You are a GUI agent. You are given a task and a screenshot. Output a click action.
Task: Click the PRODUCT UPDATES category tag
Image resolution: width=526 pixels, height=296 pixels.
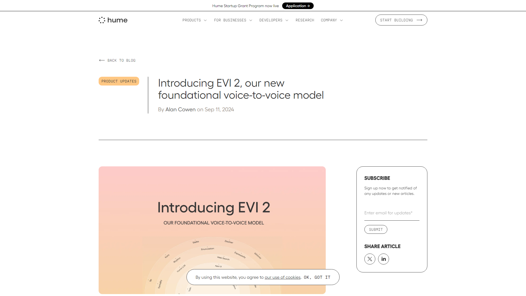pyautogui.click(x=119, y=81)
